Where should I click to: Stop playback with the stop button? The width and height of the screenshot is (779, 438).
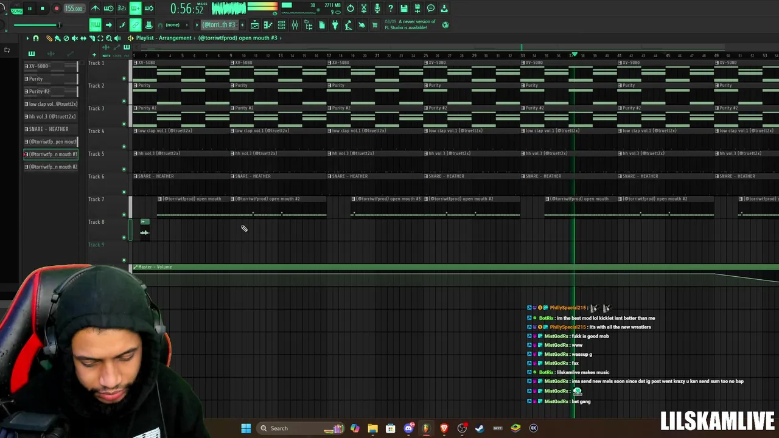43,9
